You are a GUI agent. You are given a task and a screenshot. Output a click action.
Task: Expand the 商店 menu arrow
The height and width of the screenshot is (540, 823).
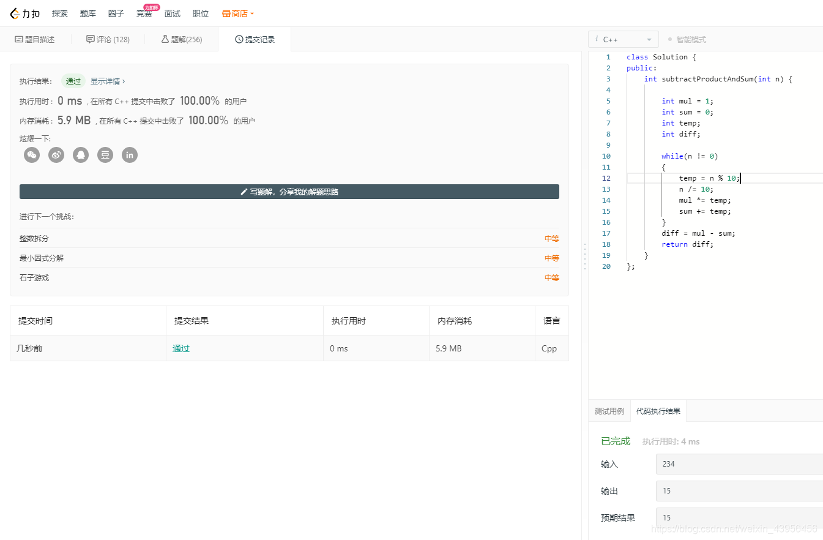pos(252,13)
